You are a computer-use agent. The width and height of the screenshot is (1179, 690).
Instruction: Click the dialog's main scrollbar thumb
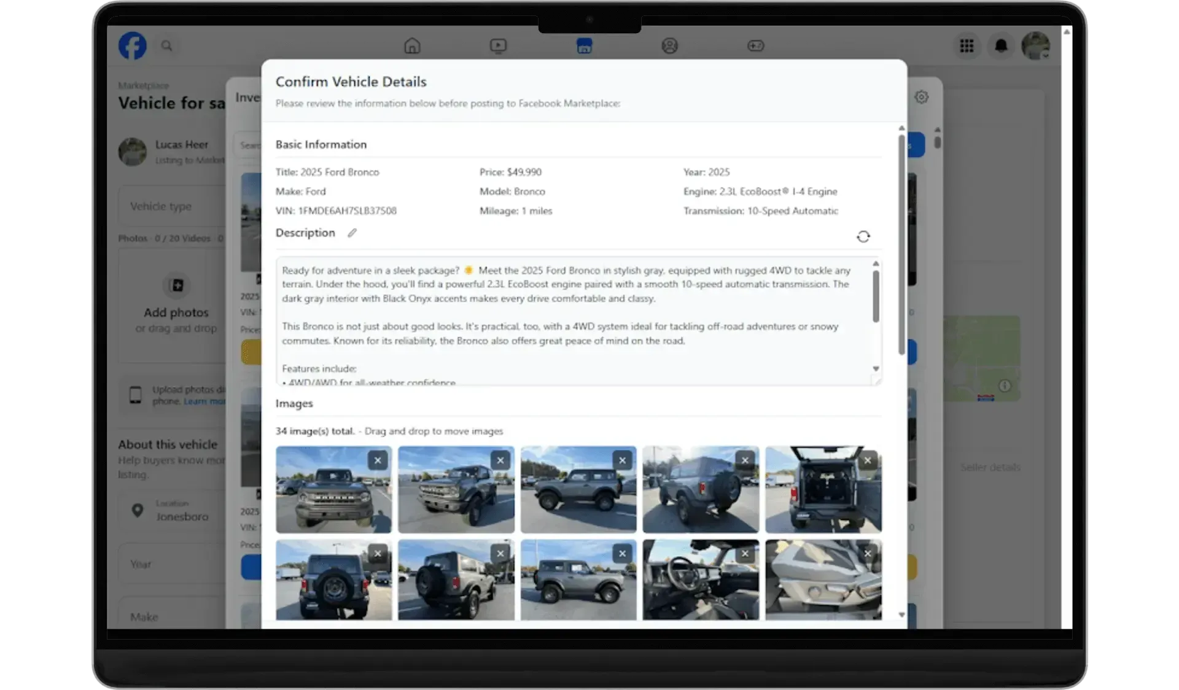pyautogui.click(x=901, y=244)
